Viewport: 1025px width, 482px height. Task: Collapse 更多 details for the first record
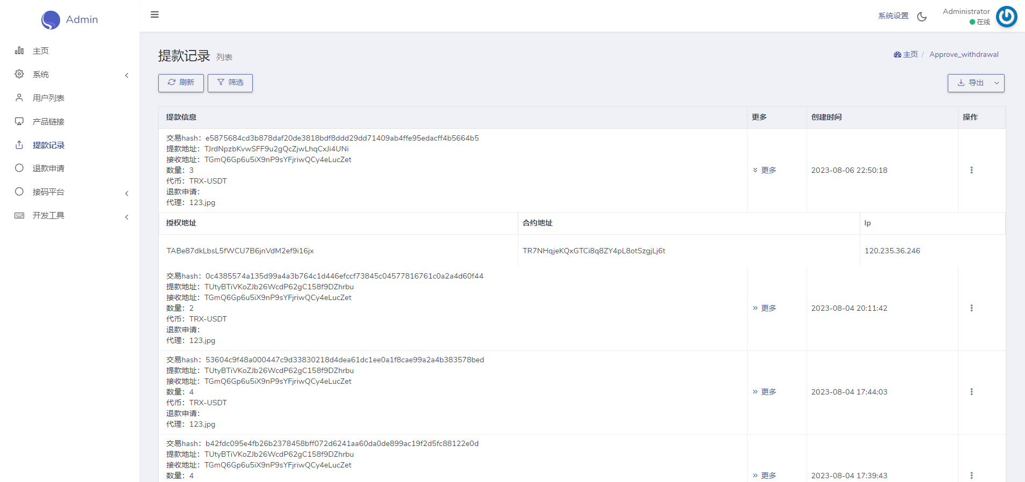pyautogui.click(x=765, y=170)
